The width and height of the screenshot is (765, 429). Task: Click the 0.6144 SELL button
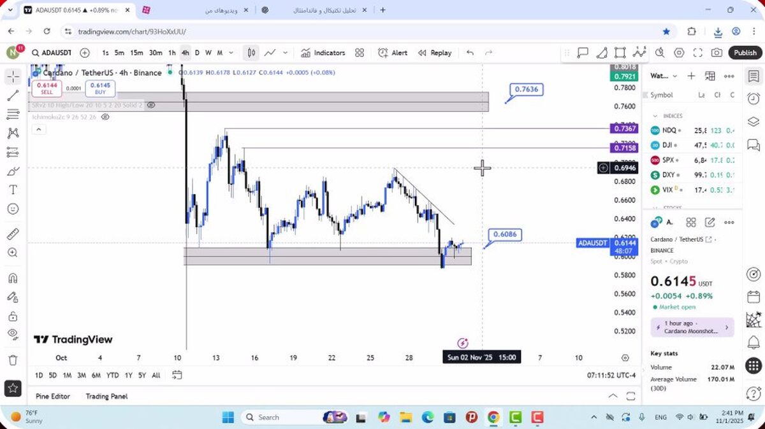pos(47,88)
